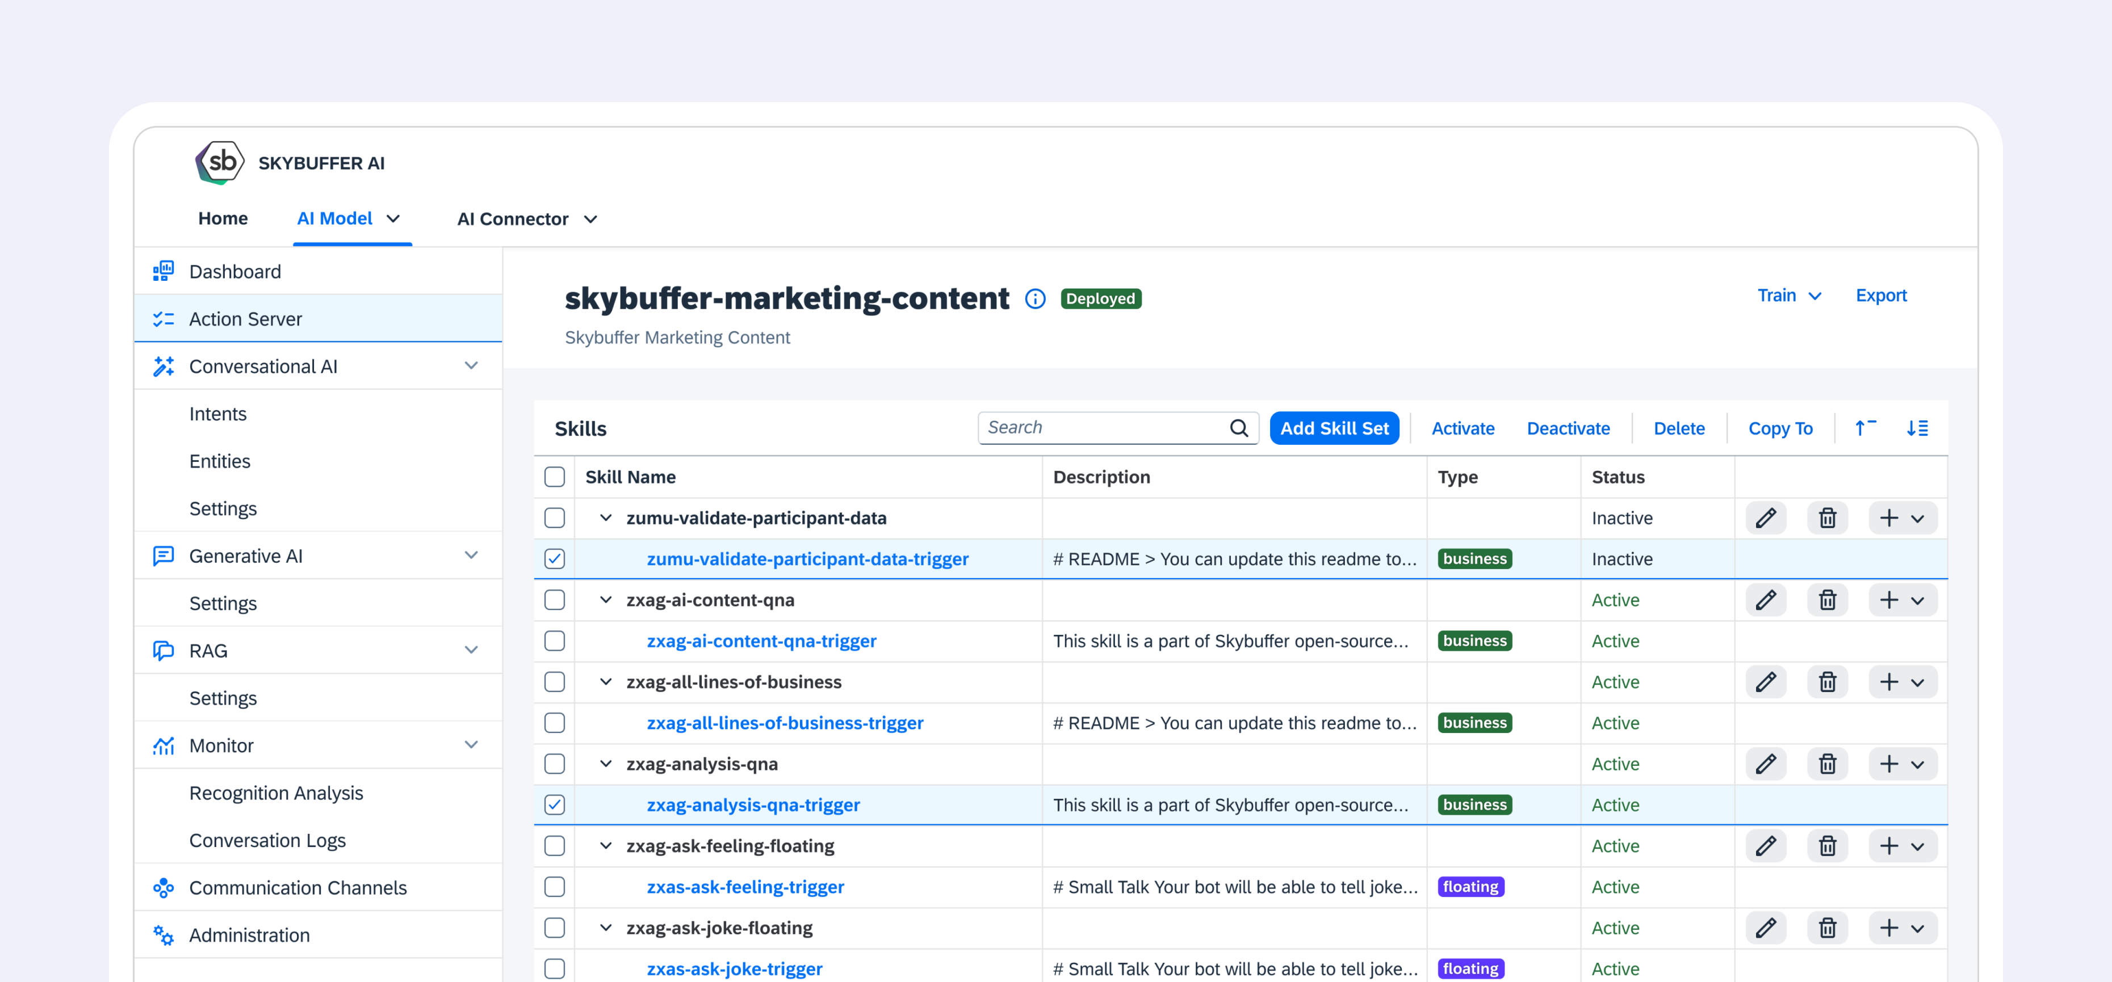Screen dimensions: 2112x982
Task: Click the Skybuffer AI logo
Action: (219, 162)
